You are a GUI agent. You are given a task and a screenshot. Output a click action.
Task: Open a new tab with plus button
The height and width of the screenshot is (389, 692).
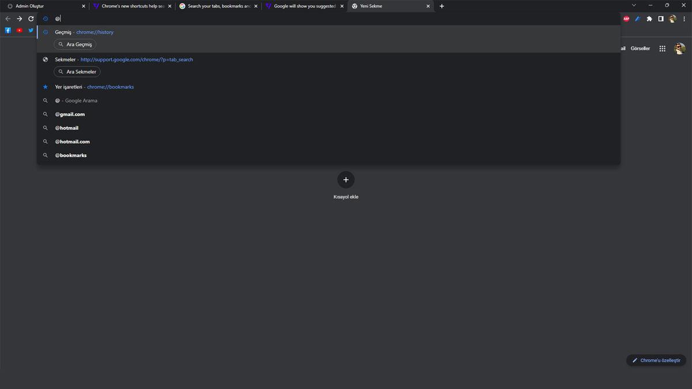(442, 6)
